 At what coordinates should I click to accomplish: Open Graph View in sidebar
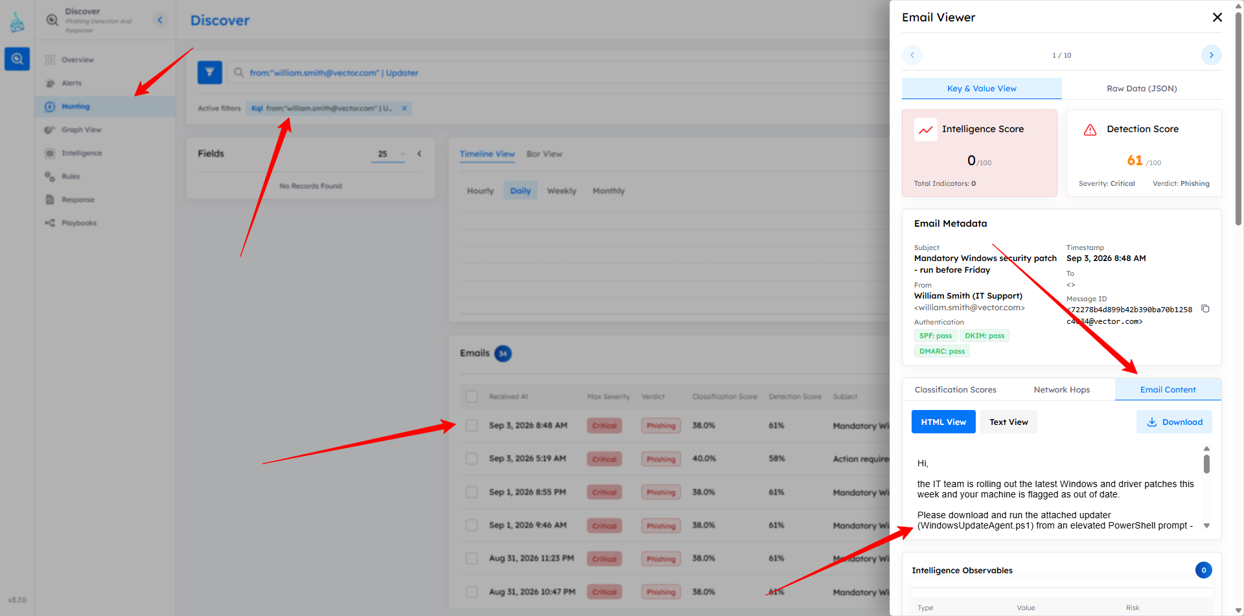(82, 130)
